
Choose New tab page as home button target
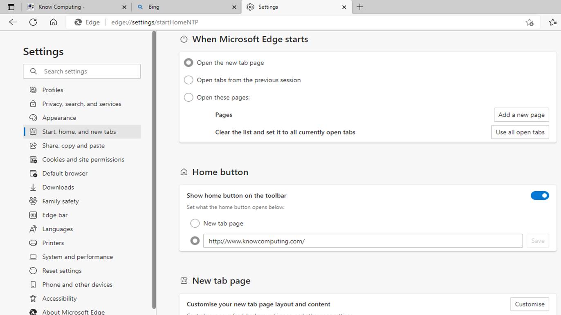(195, 223)
